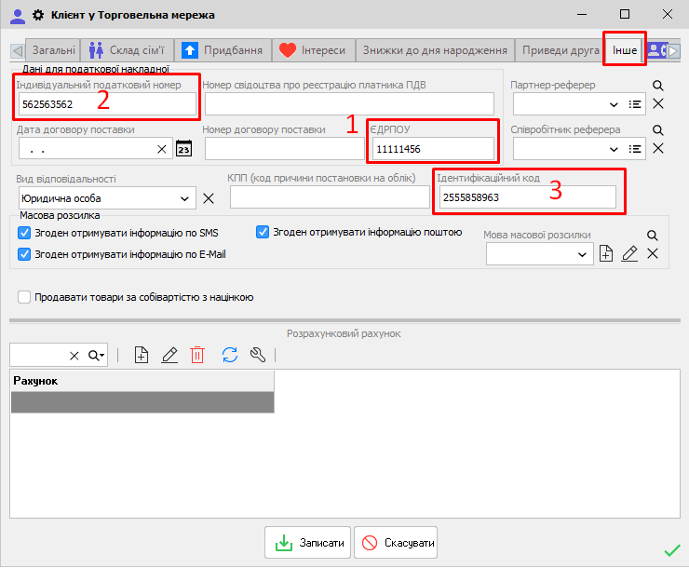Uncheck SMS information consent checkbox
This screenshot has width=689, height=568.
(24, 233)
